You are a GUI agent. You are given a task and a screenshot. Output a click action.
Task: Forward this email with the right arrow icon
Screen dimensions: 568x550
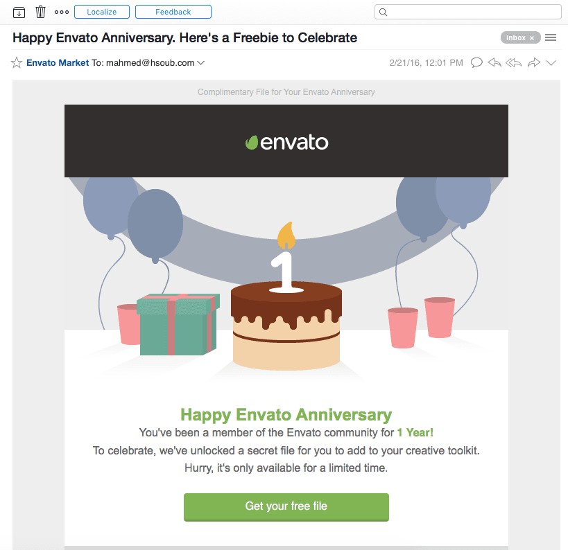tap(533, 63)
